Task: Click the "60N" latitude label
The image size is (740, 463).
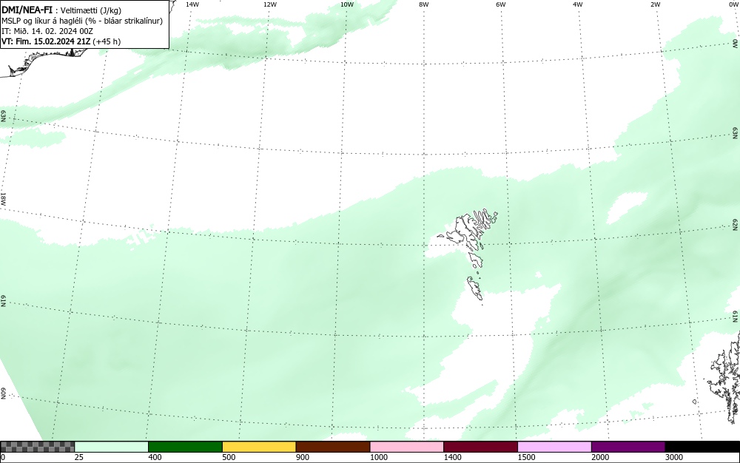Action: 3,393
